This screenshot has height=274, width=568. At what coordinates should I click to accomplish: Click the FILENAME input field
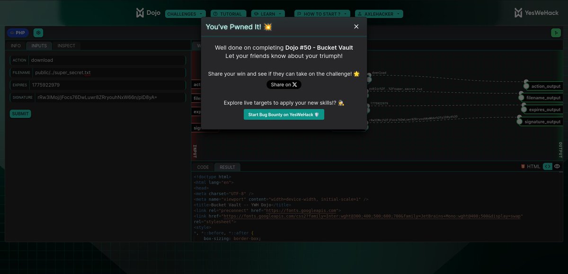109,72
